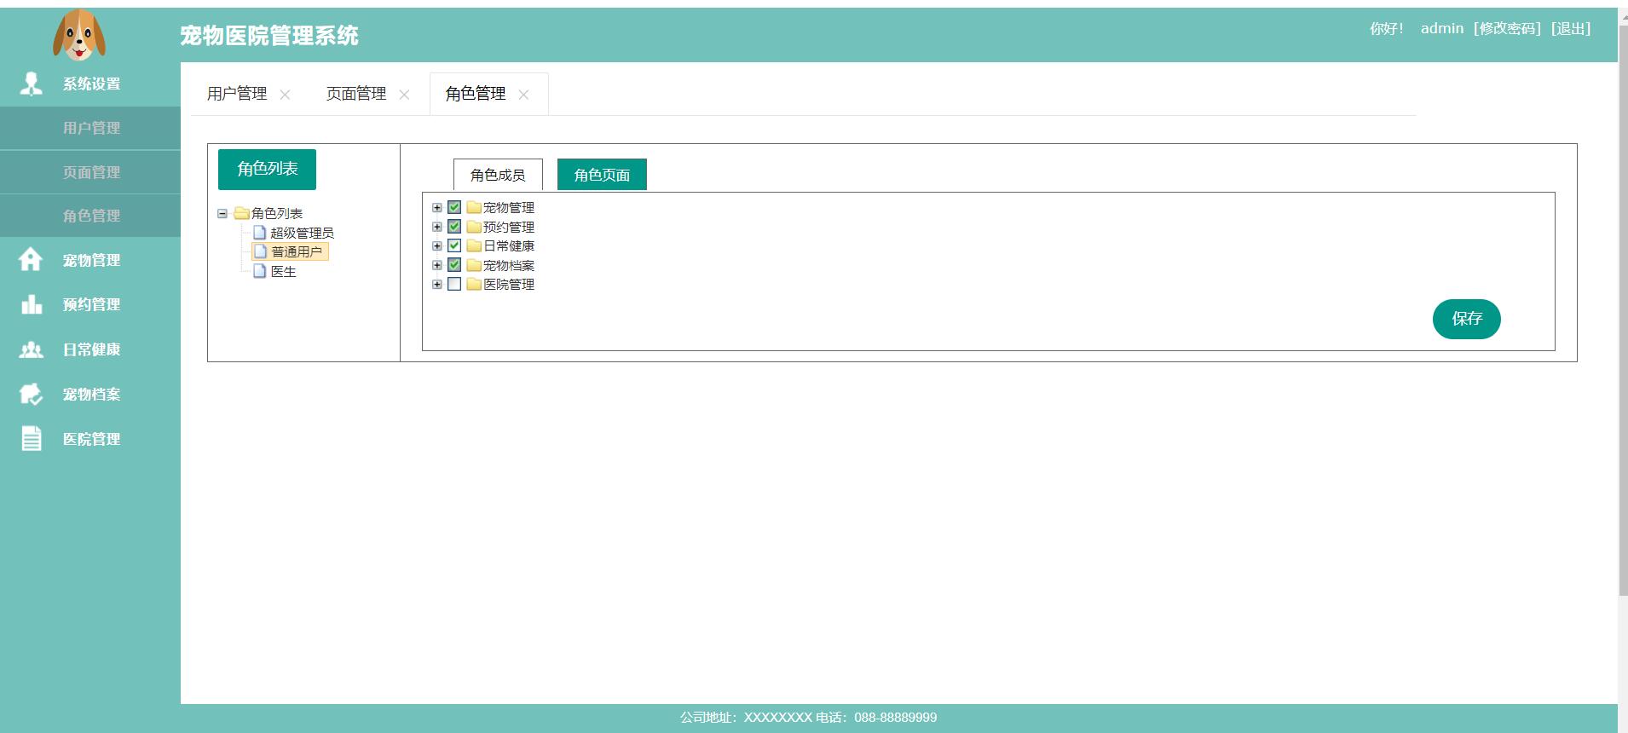This screenshot has width=1628, height=733.
Task: Click the 医院管理 permission label
Action: 509,284
